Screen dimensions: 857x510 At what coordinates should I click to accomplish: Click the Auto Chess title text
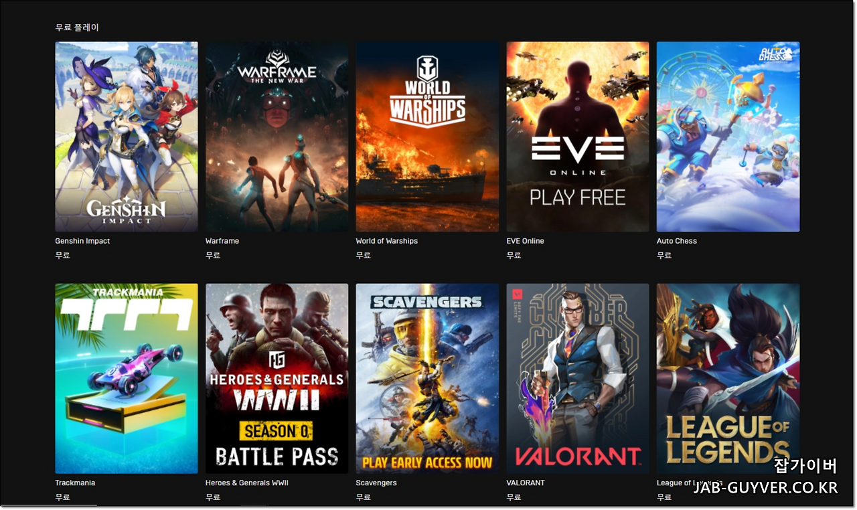(677, 241)
